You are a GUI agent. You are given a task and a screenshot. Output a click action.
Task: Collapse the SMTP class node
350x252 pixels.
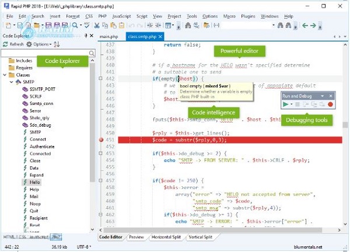pos(12,82)
